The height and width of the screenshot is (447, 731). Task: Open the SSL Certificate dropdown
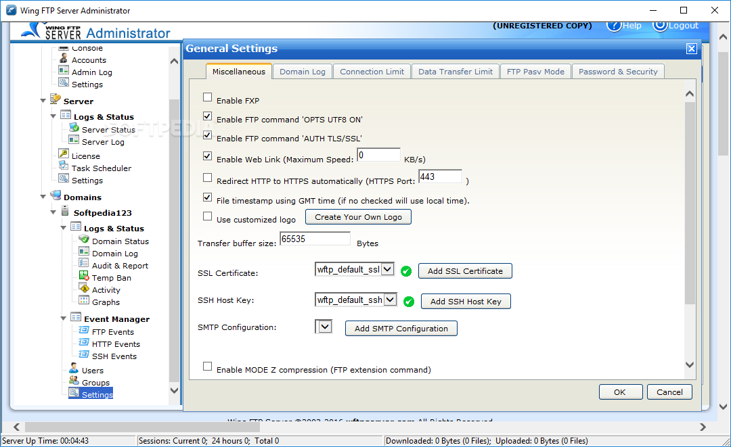point(387,269)
